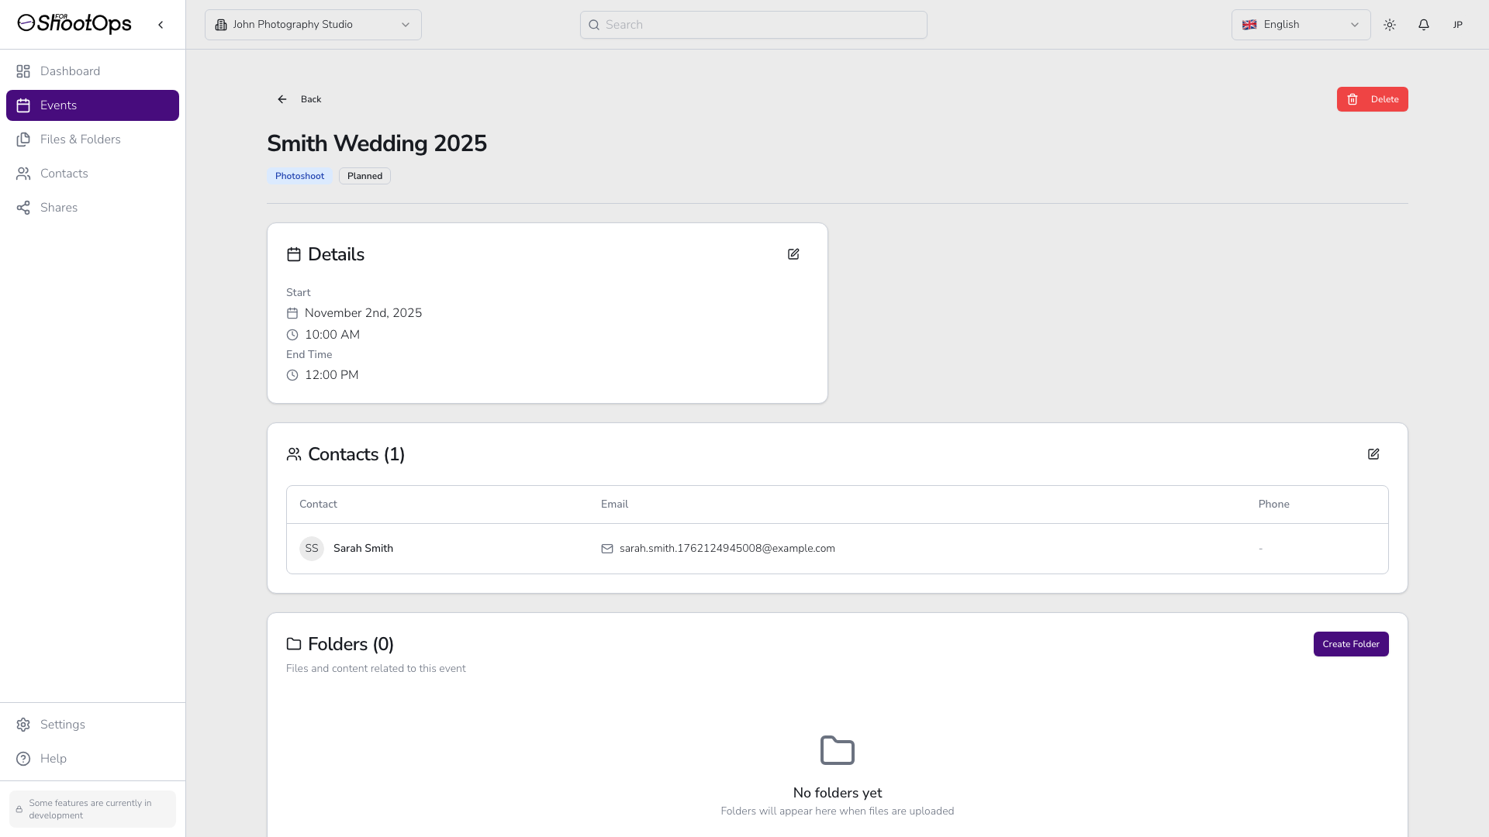The image size is (1489, 837).
Task: Edit the event Details section
Action: click(x=793, y=254)
